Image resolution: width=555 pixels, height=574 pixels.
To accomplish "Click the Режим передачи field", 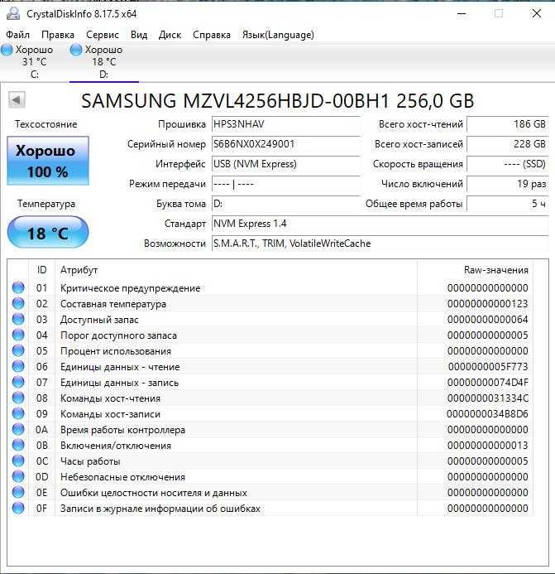I will (x=286, y=184).
